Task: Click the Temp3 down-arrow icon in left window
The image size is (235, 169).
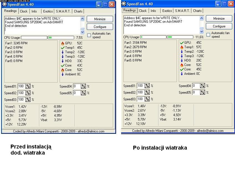Action: tap(63, 57)
